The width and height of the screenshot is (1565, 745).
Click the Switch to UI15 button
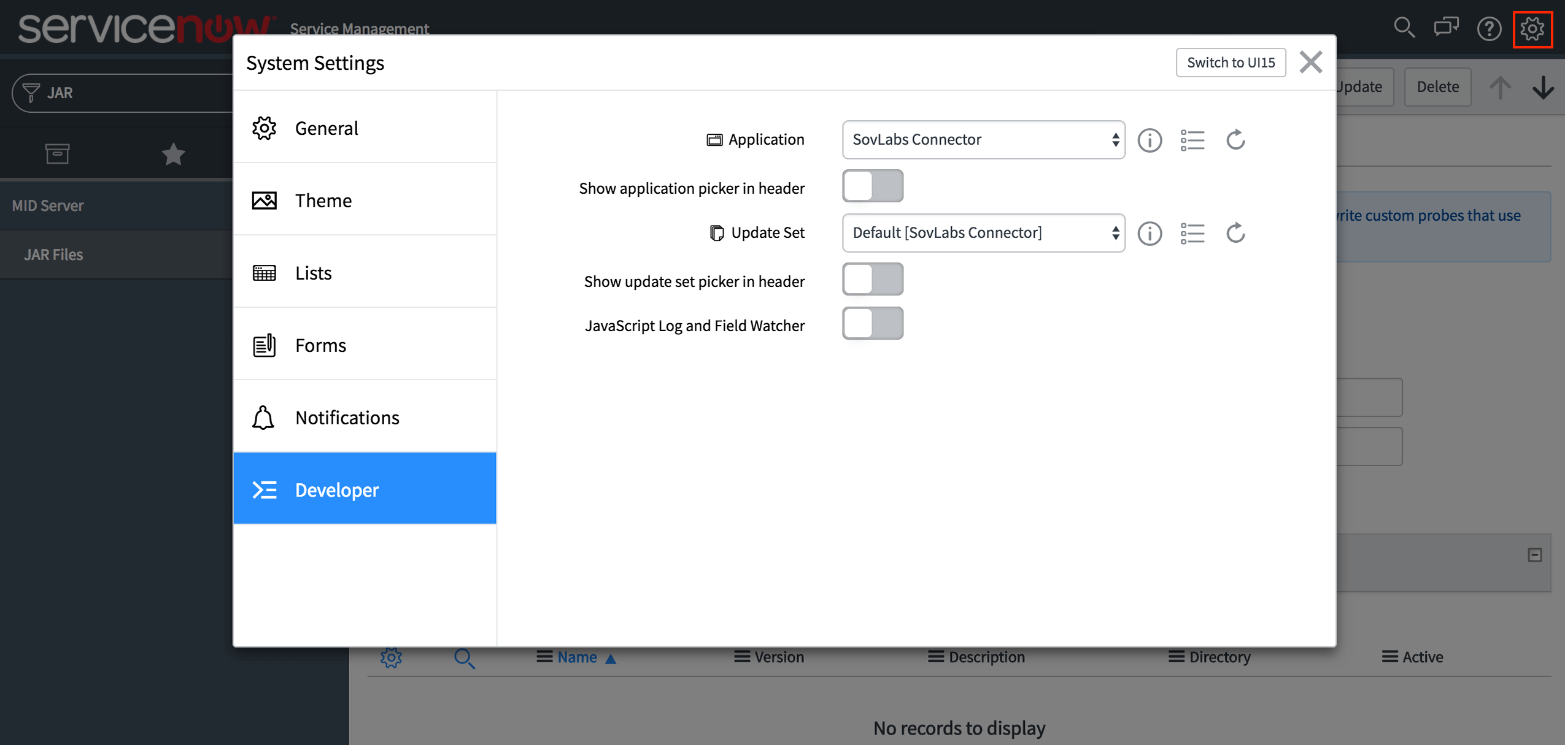pyautogui.click(x=1231, y=63)
